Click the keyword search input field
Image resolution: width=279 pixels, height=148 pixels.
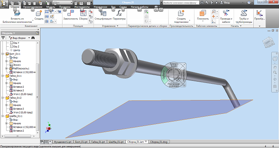click(x=181, y=3)
